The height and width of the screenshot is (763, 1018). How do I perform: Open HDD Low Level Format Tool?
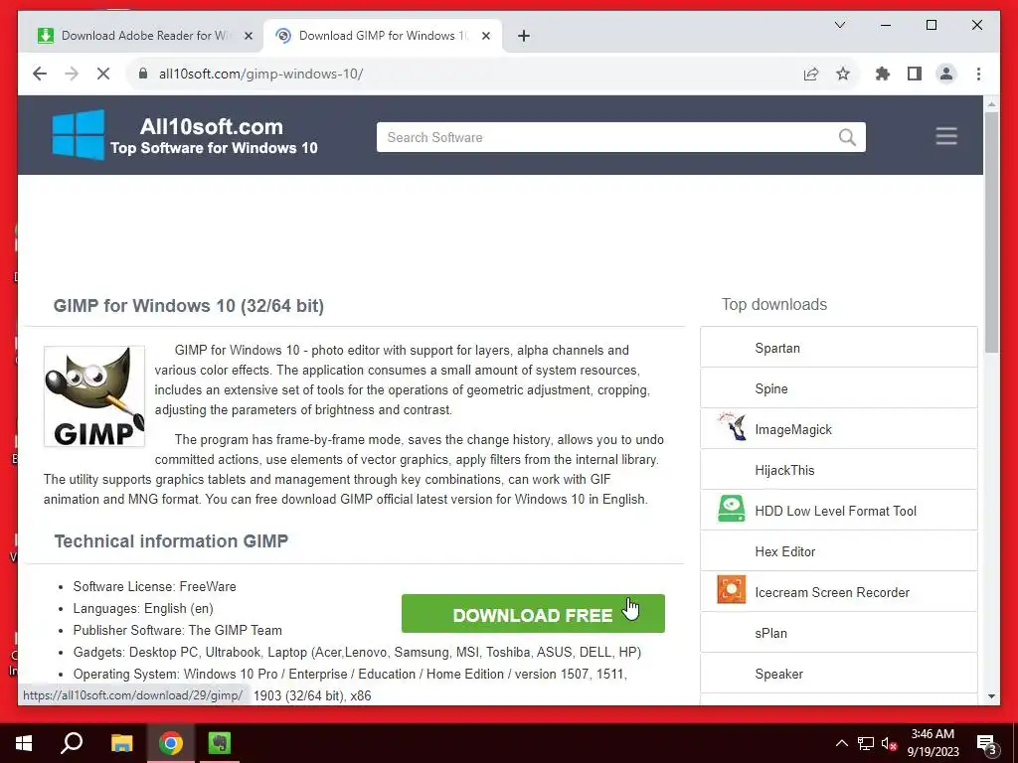835,512
